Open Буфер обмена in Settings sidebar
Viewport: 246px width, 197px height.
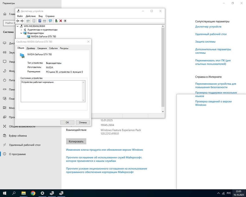[18, 136]
